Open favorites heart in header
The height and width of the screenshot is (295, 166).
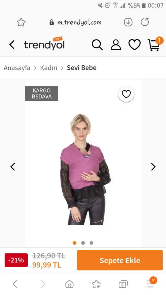(134, 45)
